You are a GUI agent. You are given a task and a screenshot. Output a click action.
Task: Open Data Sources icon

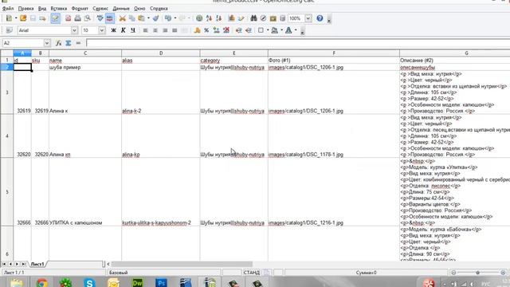(x=282, y=18)
